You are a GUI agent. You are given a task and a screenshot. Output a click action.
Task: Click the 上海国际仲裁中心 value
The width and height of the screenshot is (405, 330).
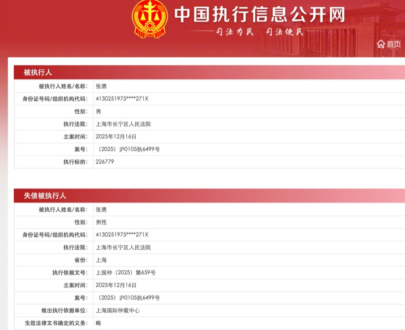pos(118,311)
